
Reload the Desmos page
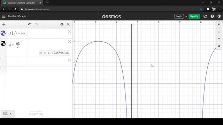coord(15,9)
